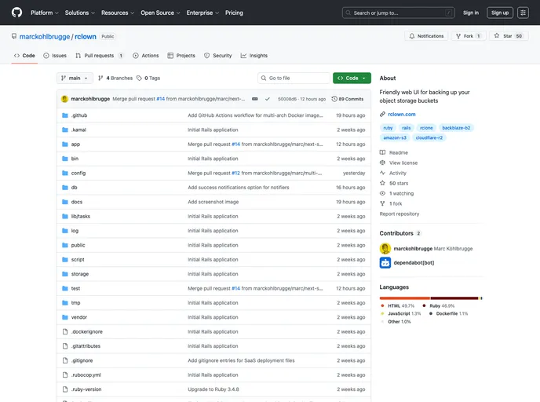Click the accessibility settings icon in header
The width and height of the screenshot is (540, 402).
(x=523, y=13)
